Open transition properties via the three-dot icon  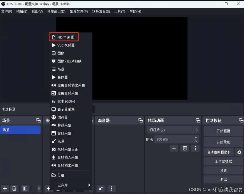pyautogui.click(x=195, y=148)
